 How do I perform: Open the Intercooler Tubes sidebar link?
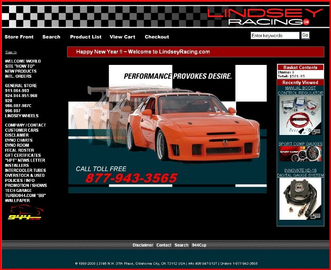tap(26, 171)
